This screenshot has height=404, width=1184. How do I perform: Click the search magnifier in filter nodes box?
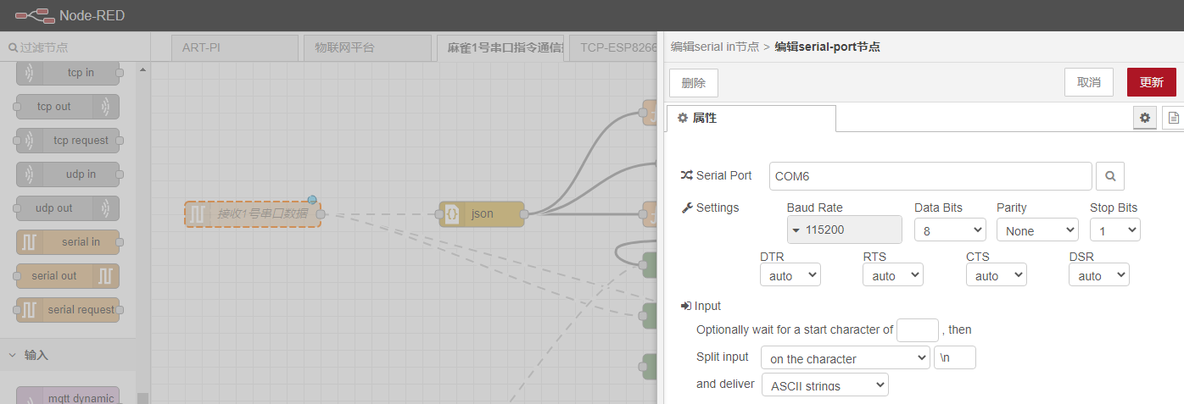point(13,48)
